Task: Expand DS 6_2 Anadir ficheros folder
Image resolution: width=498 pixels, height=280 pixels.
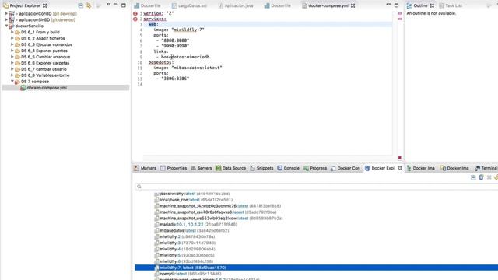Action: pos(12,38)
